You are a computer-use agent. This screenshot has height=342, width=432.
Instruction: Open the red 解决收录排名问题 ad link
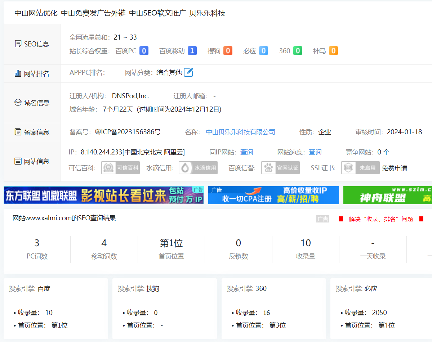[x=381, y=219]
